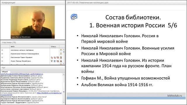
Task: Sort participants by the ФИО column header
Action: pos(30,47)
